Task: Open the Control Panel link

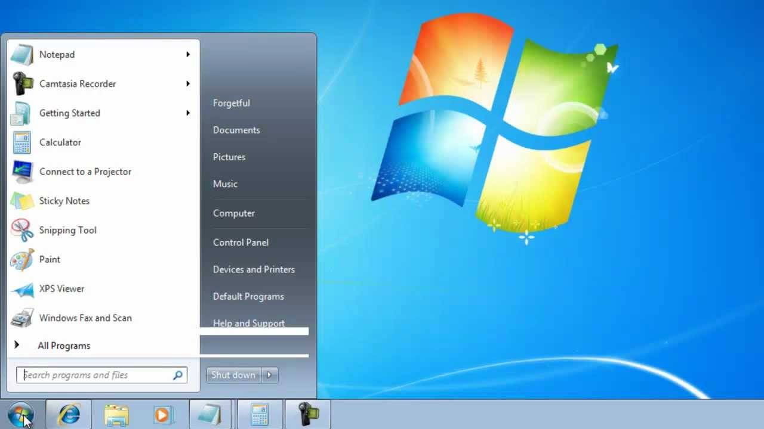Action: (x=241, y=243)
